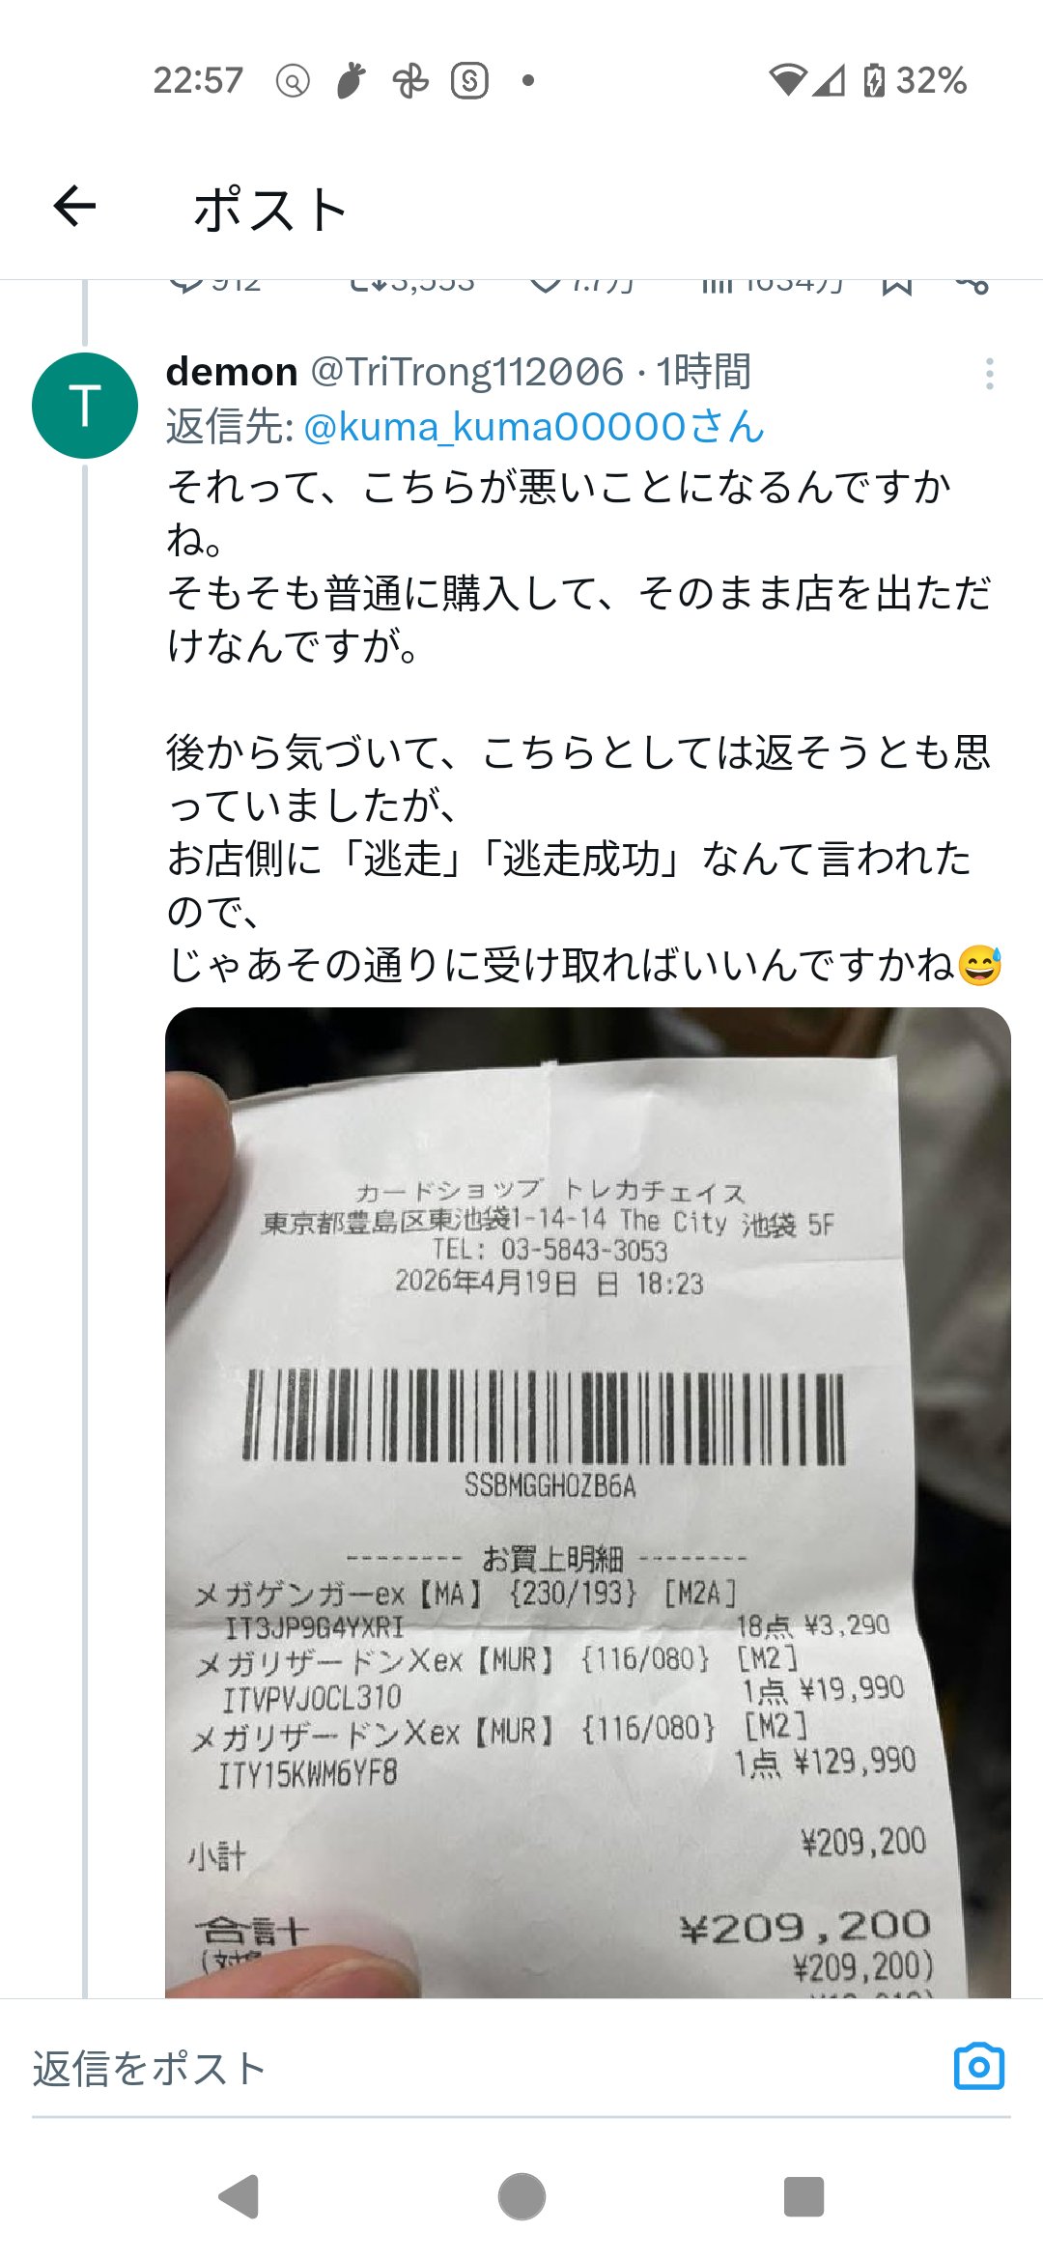Open the camera icon in reply bar

pos(978,2068)
